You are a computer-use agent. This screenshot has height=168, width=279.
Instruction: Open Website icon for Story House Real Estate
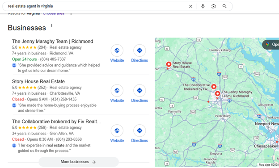[117, 91]
